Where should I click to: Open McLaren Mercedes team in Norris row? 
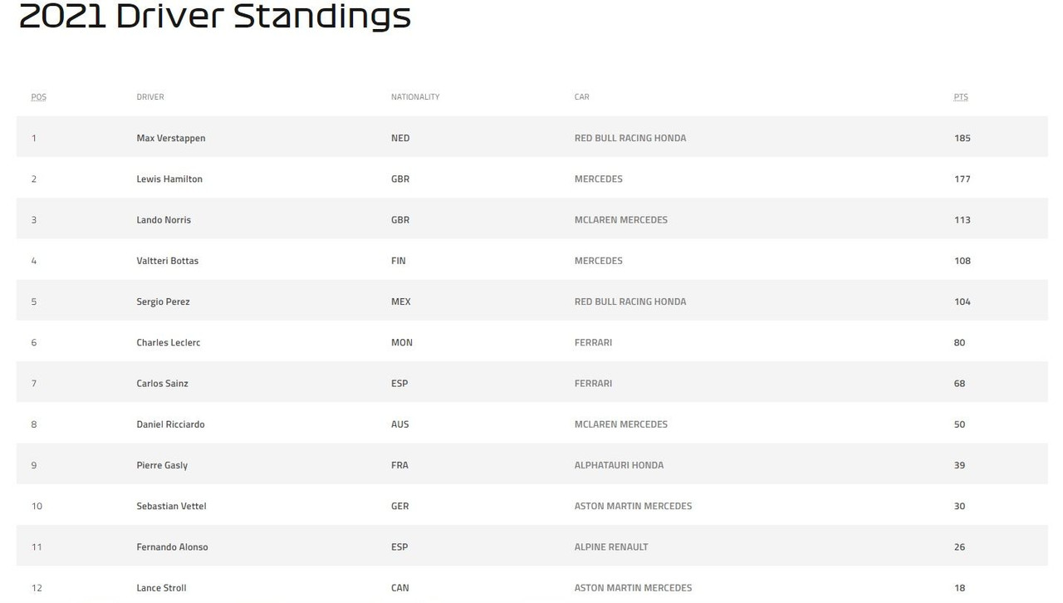[x=621, y=219]
